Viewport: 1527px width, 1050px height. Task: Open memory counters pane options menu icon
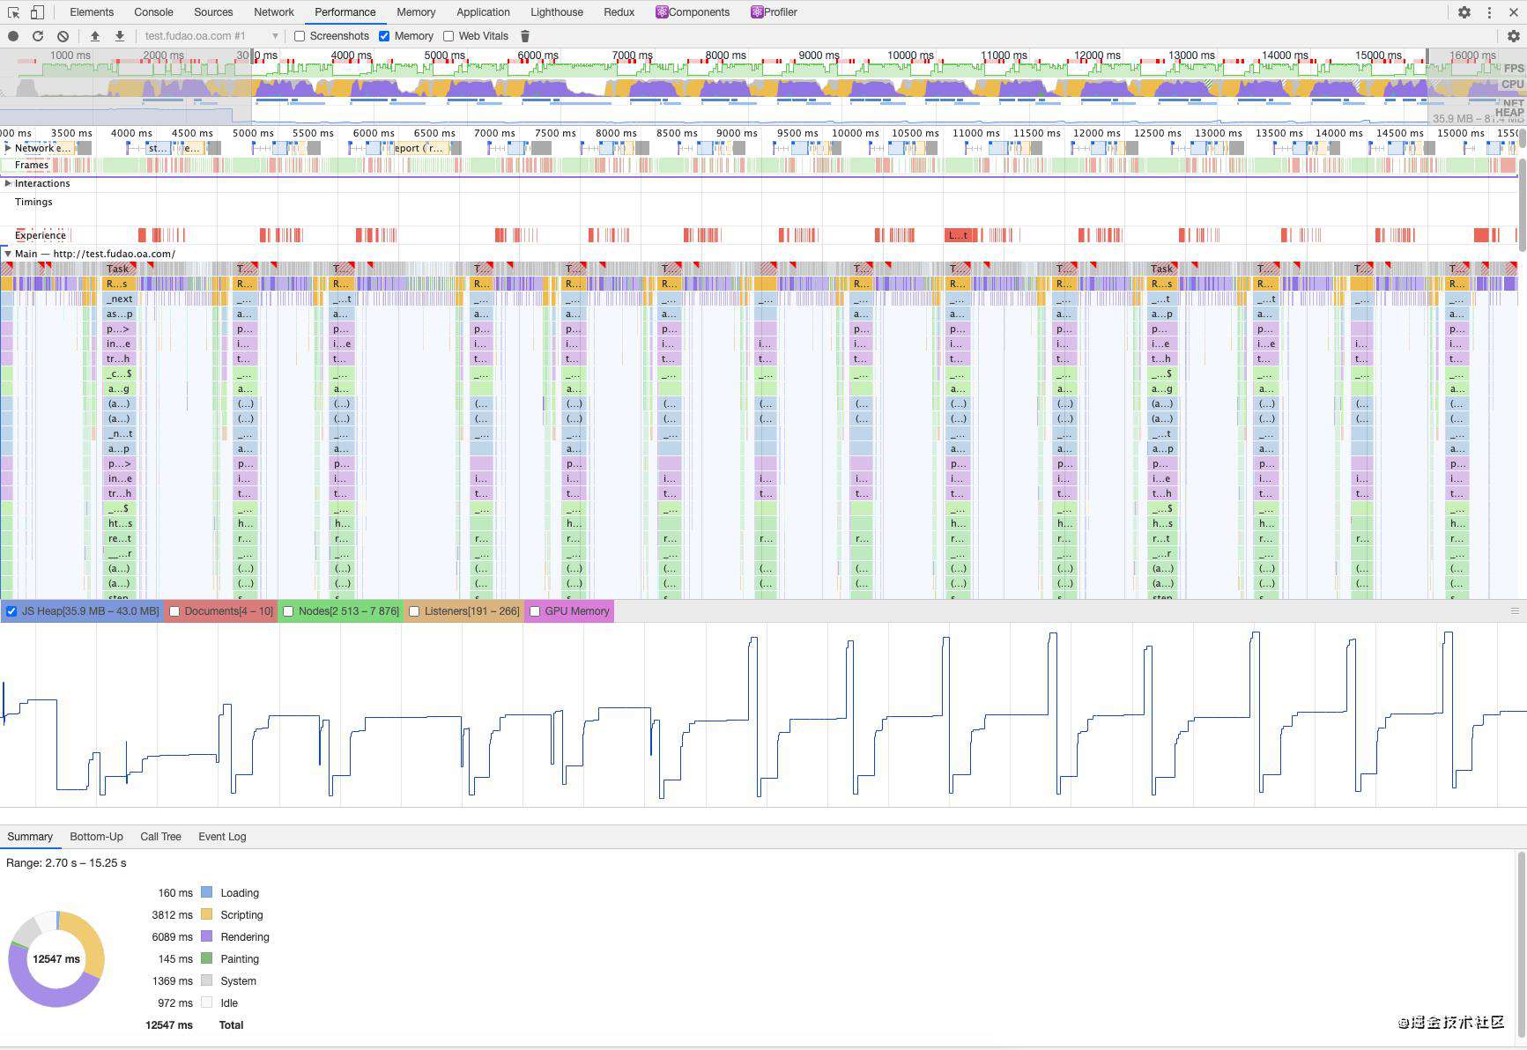(1515, 610)
